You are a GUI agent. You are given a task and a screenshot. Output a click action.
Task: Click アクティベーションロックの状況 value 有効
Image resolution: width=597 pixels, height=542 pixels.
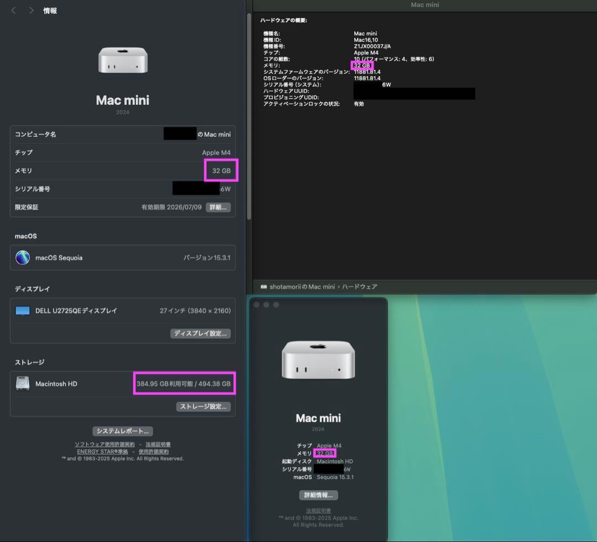[359, 104]
